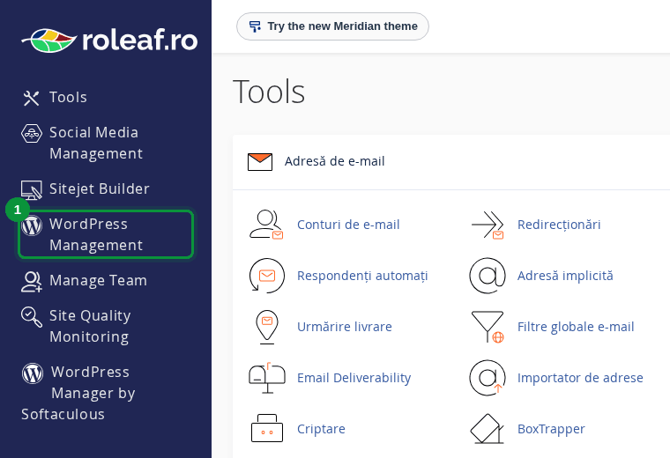Open Manage Team sidebar entry
The image size is (670, 458).
(98, 281)
